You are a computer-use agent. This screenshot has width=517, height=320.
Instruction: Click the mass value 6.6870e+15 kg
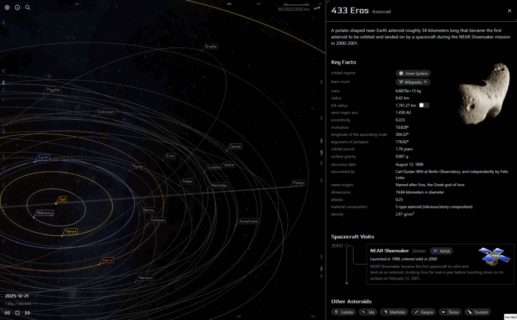click(408, 91)
